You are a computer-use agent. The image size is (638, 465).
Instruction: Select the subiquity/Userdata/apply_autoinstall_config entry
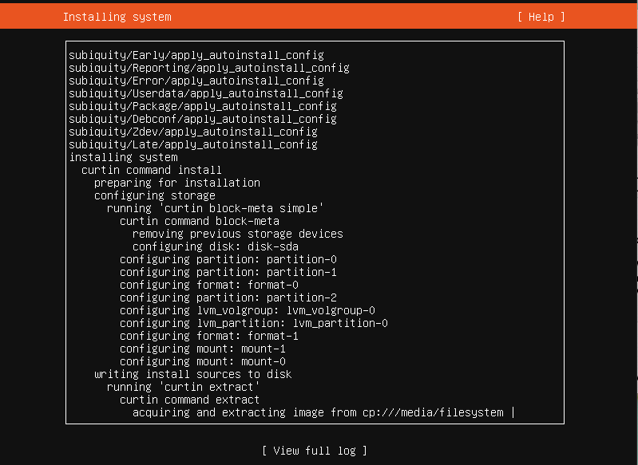tap(206, 93)
